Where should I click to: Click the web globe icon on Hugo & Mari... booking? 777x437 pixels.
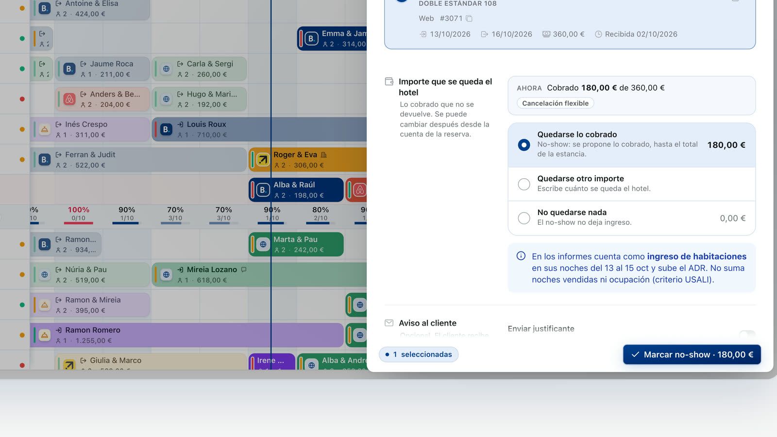(x=167, y=99)
